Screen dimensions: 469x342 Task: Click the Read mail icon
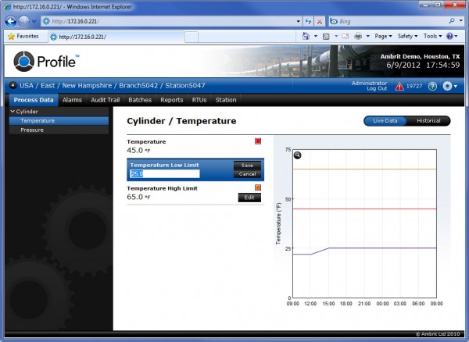coord(345,36)
